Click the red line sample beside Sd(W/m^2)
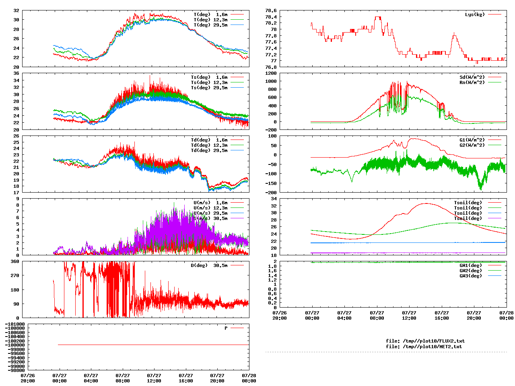The height and width of the screenshot is (386, 515). point(494,77)
